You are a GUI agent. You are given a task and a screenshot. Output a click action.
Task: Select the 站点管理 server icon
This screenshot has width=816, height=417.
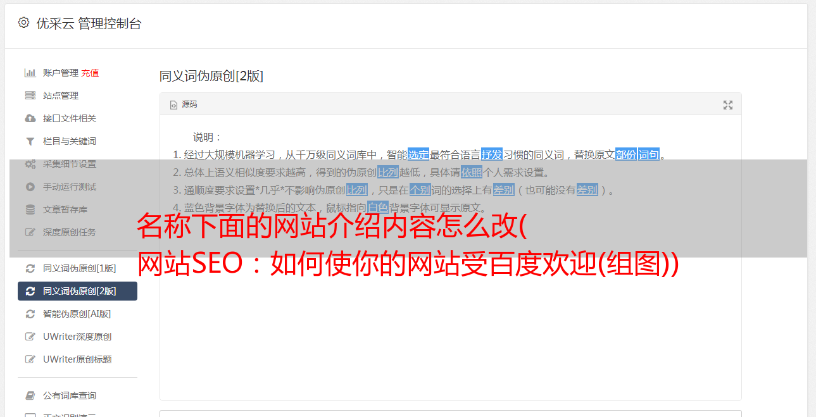tap(30, 96)
